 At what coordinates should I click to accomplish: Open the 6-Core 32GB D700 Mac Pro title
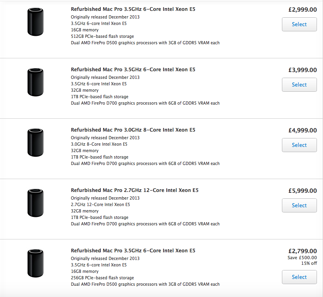[x=133, y=70]
